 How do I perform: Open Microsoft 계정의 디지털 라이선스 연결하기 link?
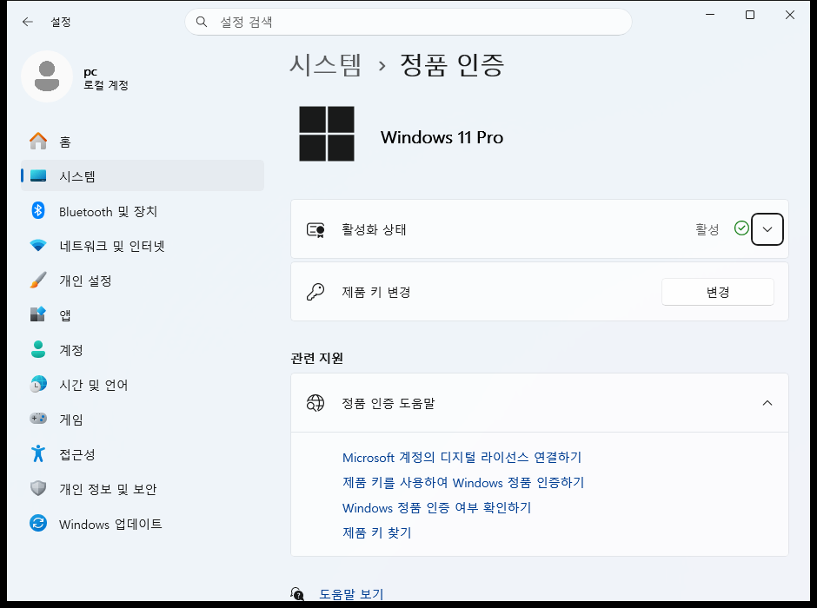point(462,457)
